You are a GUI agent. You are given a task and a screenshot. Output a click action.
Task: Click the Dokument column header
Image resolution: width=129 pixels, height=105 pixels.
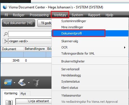[x=12, y=49]
